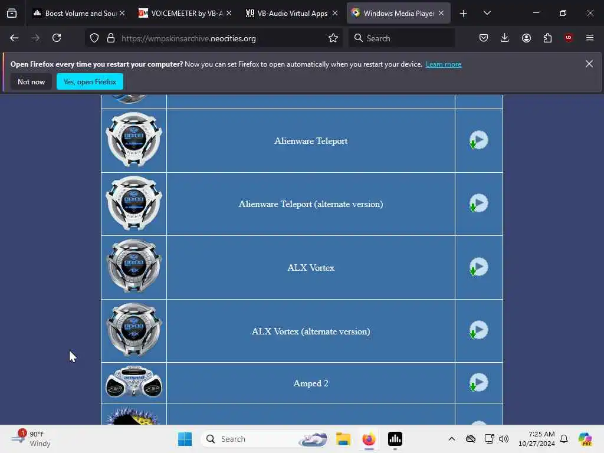Select the Alienware Teleport title text
The height and width of the screenshot is (453, 604).
coord(310,141)
